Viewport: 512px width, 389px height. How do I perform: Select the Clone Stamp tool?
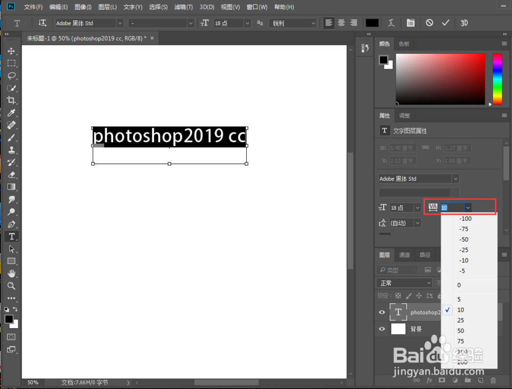11,150
